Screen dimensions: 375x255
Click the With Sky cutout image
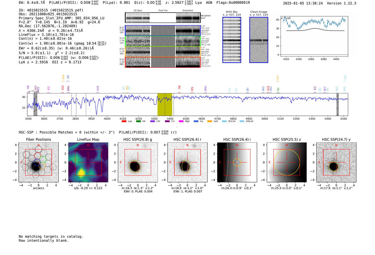click(232, 40)
